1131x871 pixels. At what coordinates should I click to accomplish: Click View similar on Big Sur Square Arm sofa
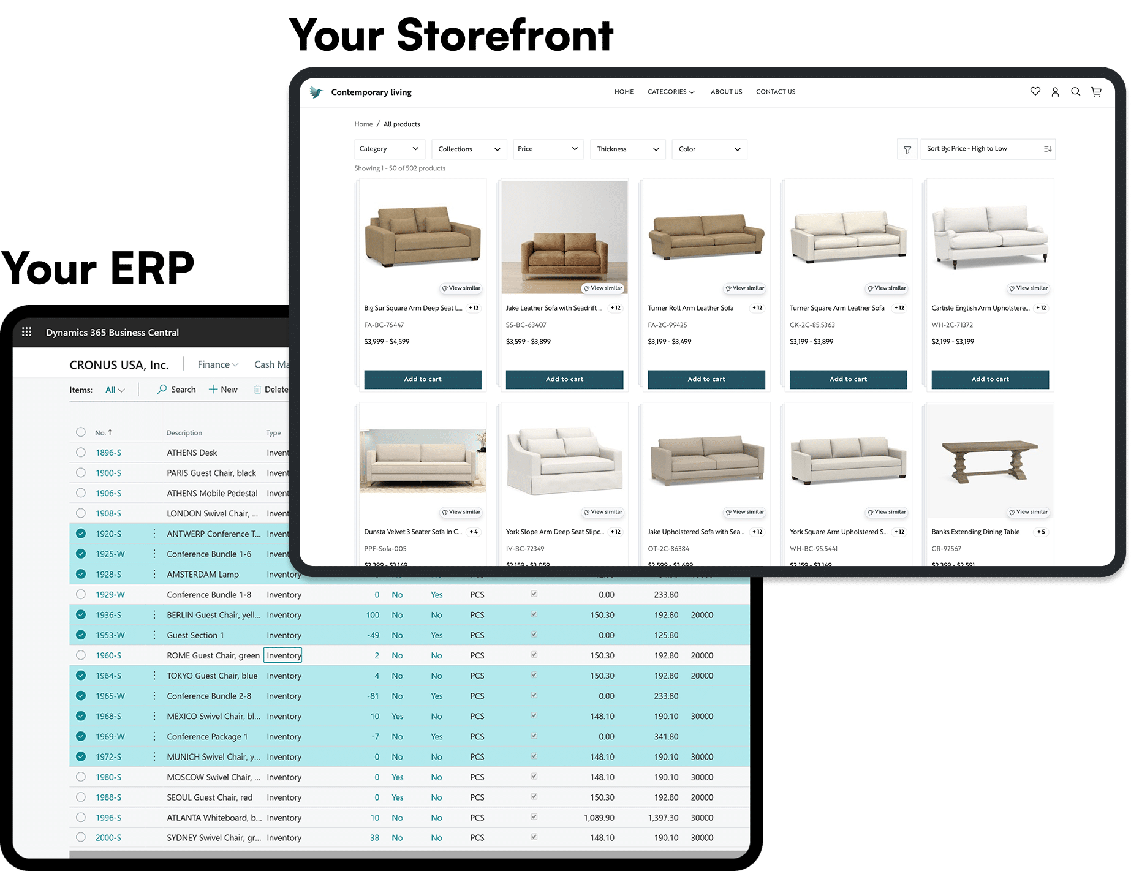[x=461, y=288]
